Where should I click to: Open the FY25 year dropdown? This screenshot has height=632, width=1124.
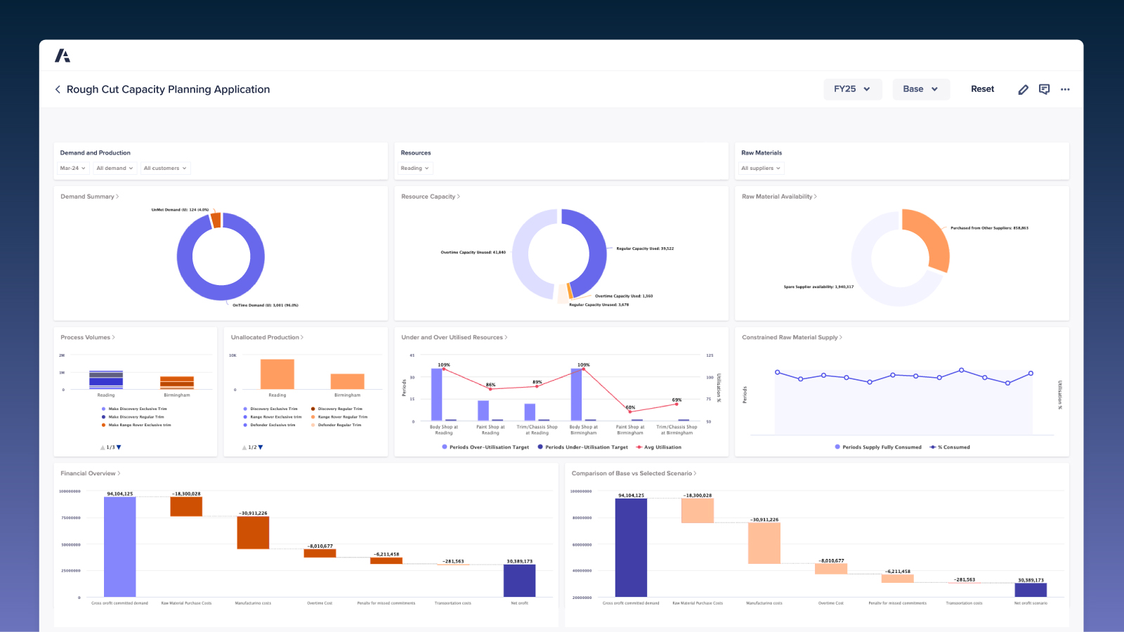852,89
